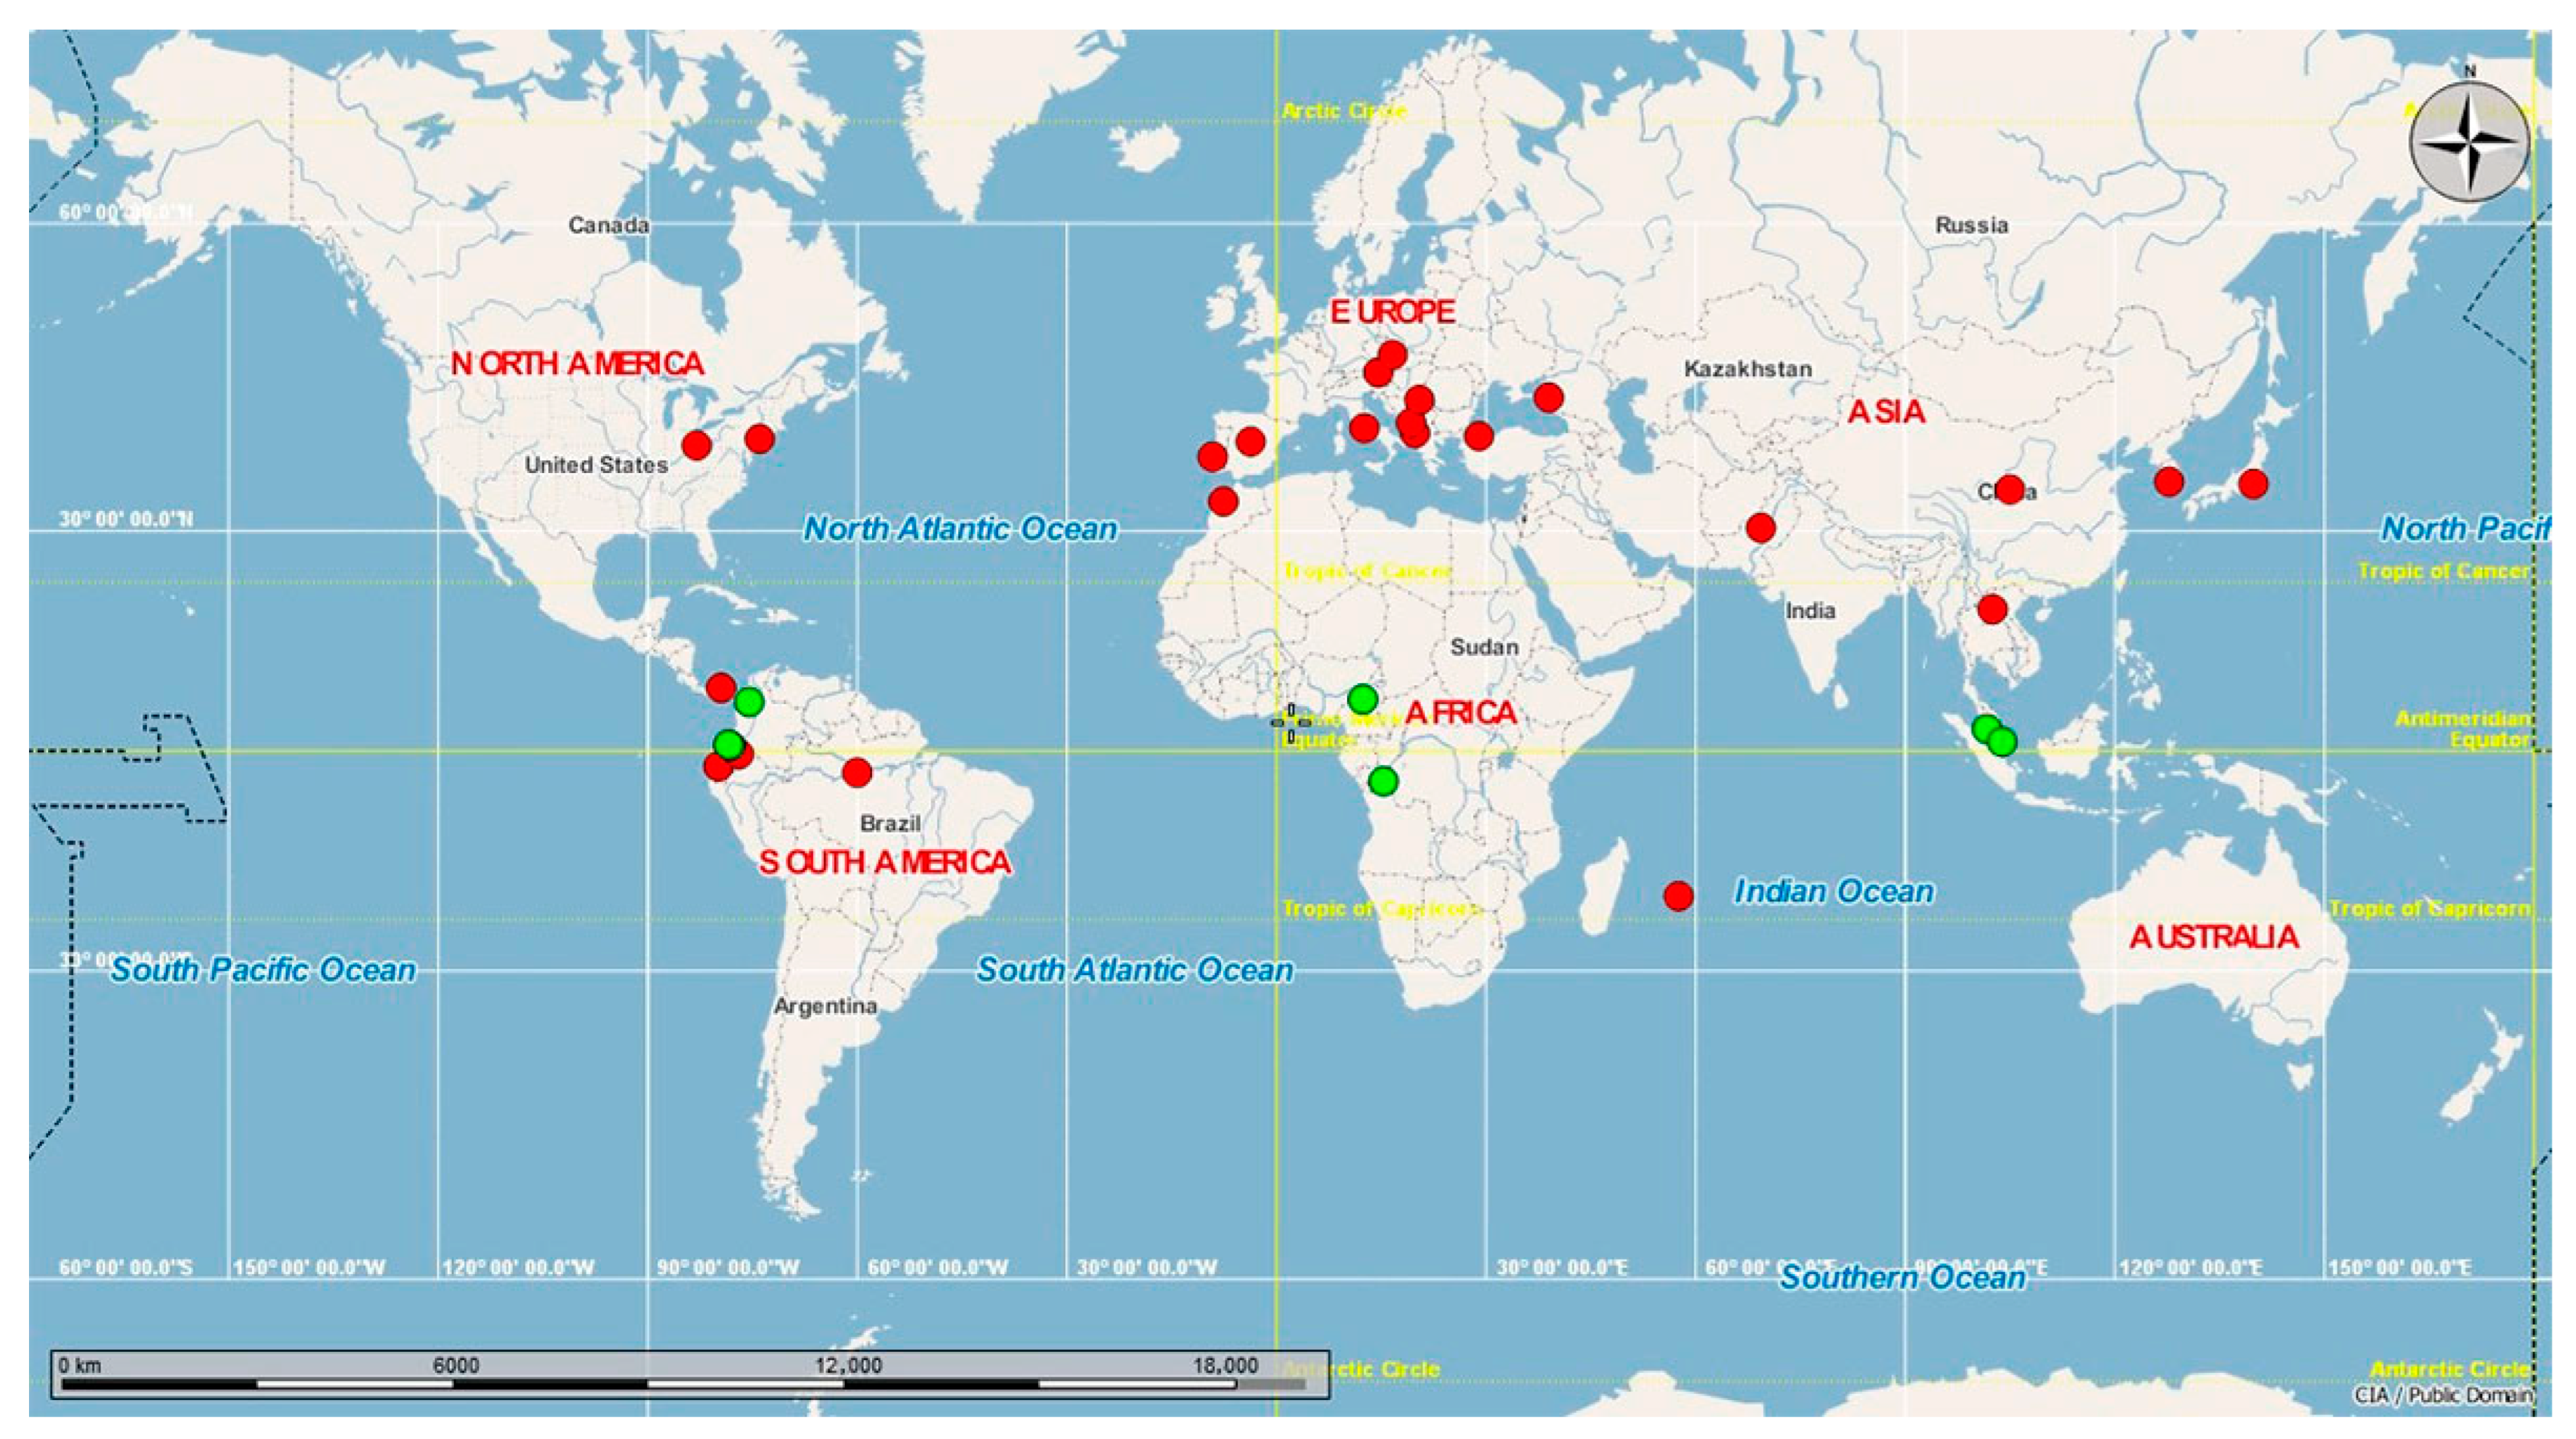Click the red marker in Morocco
This screenshot has width=2576, height=1439.
pos(1223,501)
